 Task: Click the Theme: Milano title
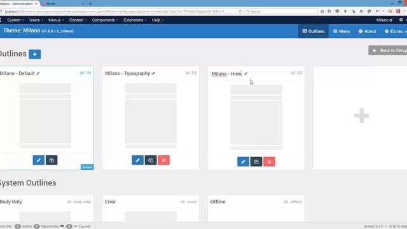point(38,31)
